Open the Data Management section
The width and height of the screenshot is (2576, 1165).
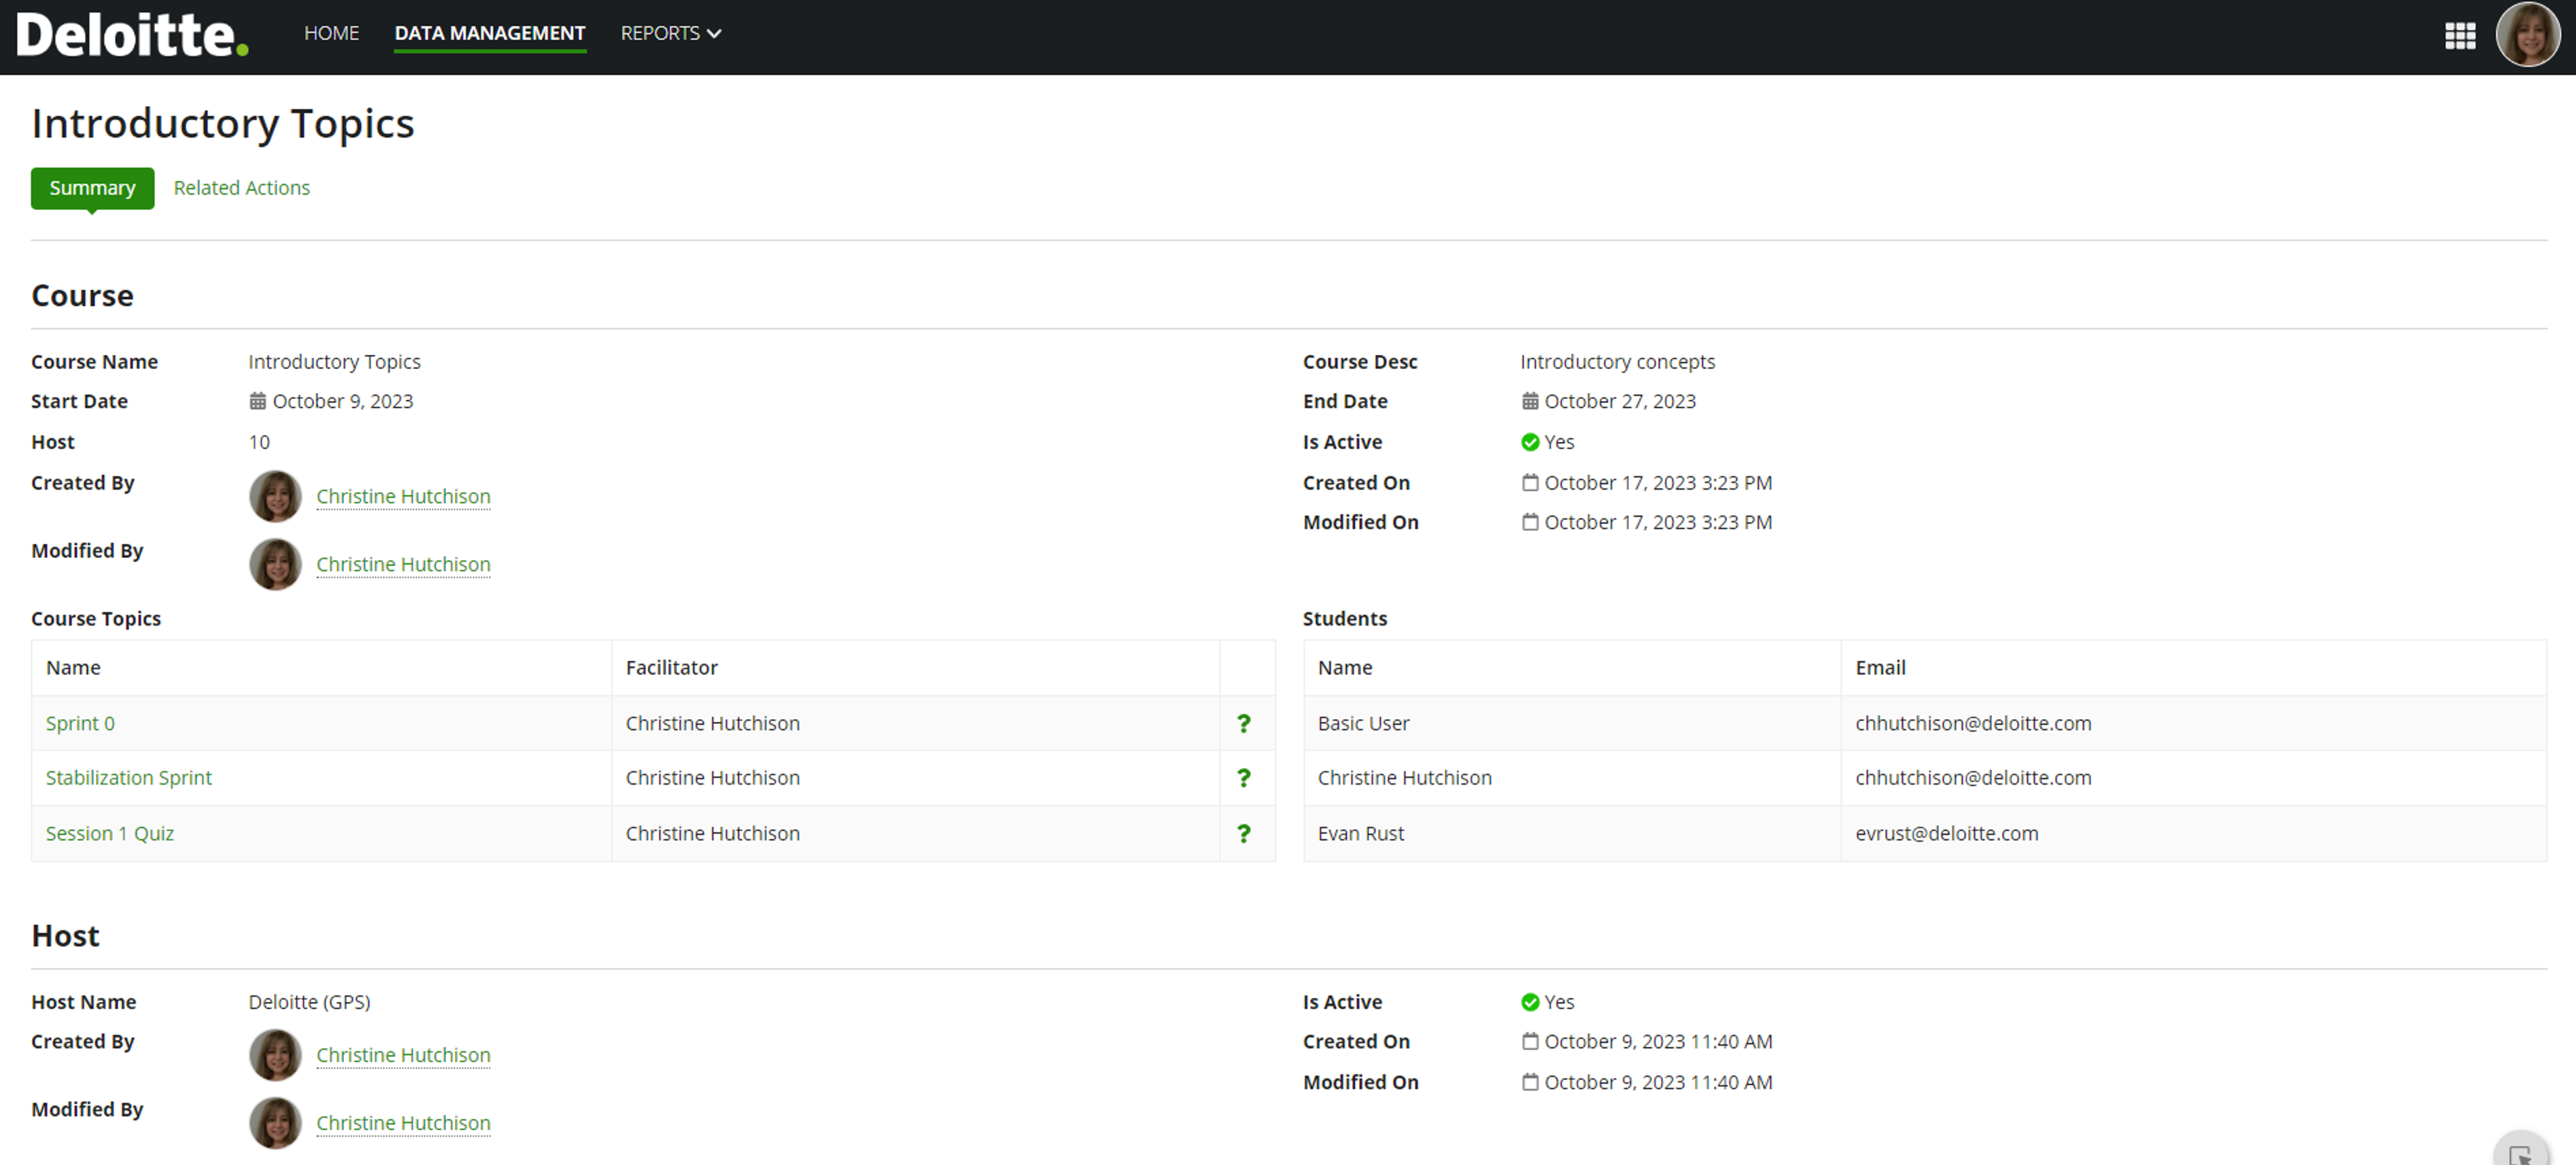tap(489, 33)
